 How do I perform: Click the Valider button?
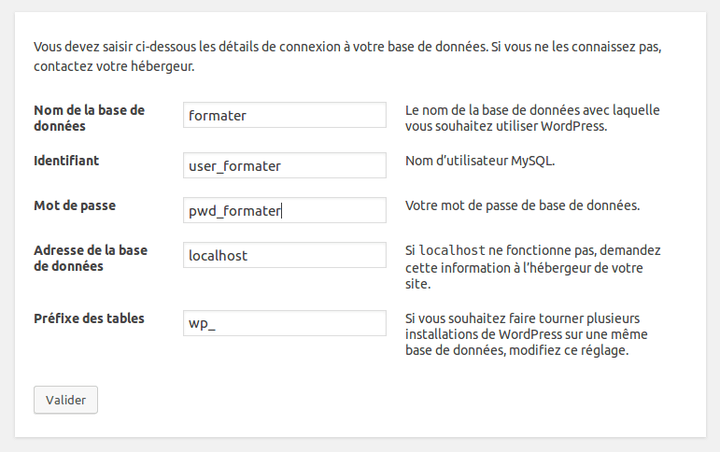(x=65, y=400)
